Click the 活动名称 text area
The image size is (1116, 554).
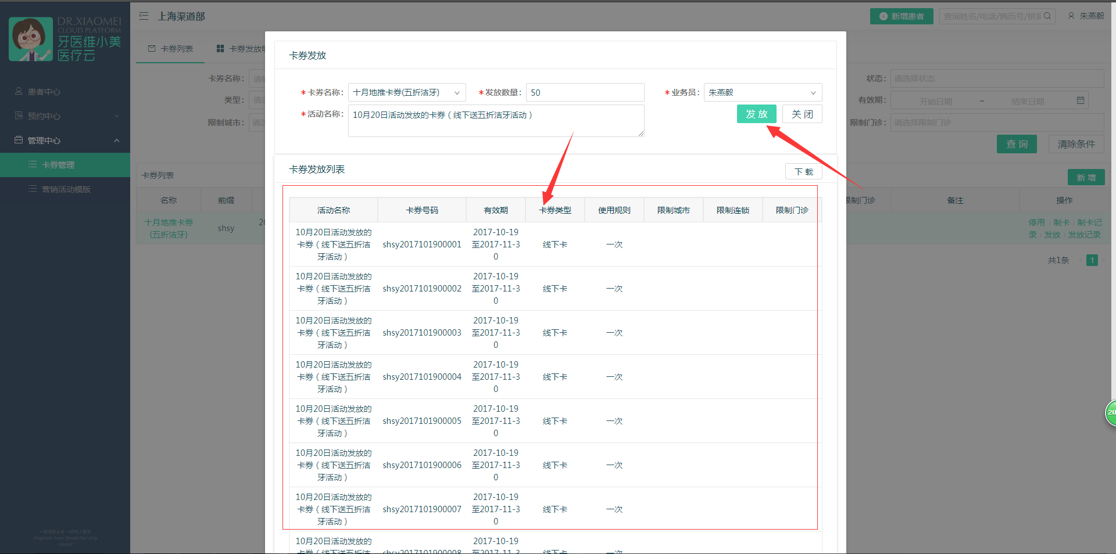tap(495, 121)
